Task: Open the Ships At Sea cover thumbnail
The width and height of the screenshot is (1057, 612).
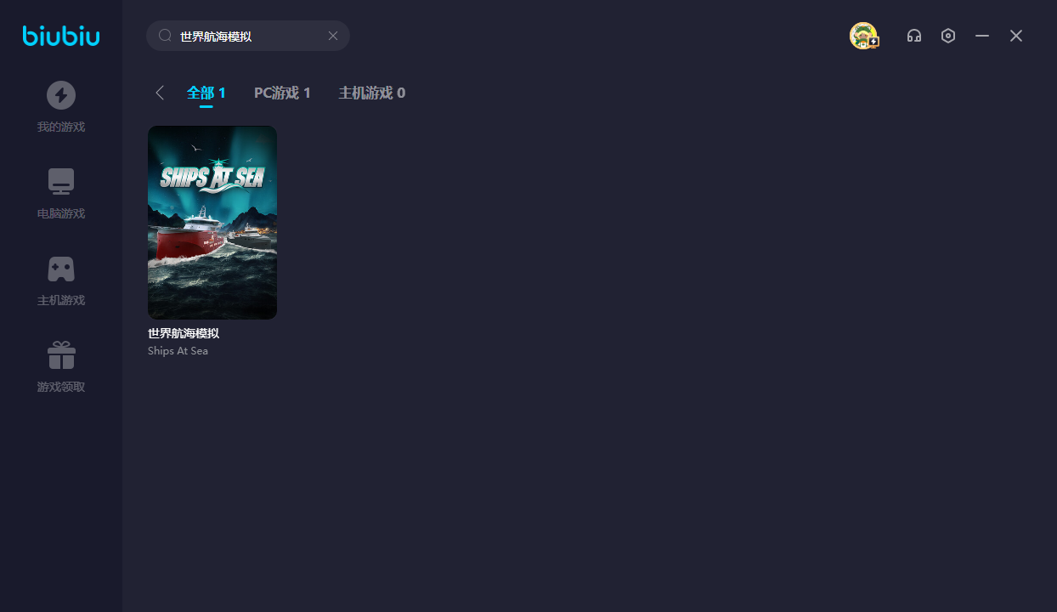Action: pyautogui.click(x=212, y=223)
